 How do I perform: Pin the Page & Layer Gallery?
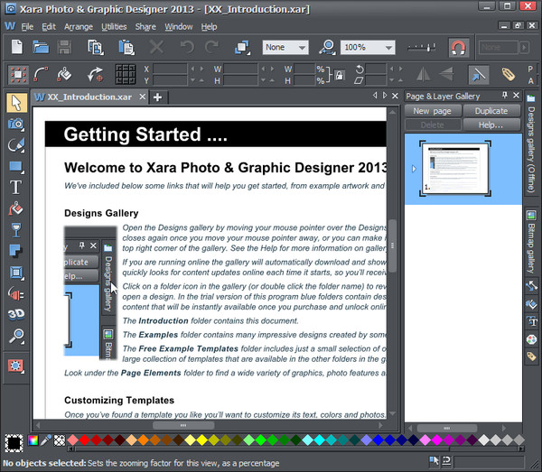pos(505,95)
